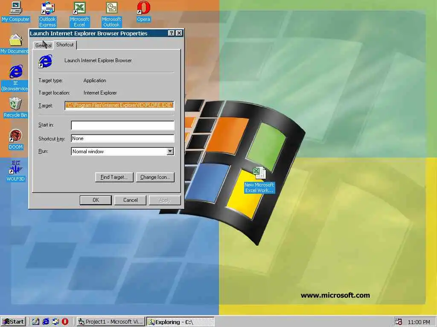Switch to Exploring C:\ taskbar button
The height and width of the screenshot is (327, 437).
(181, 322)
